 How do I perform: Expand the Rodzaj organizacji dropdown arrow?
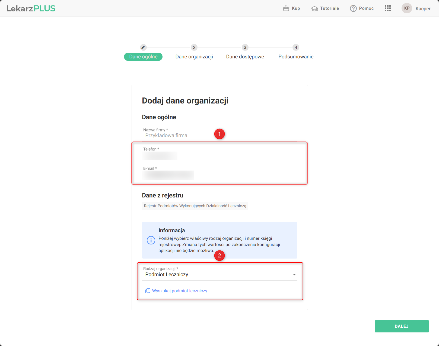[294, 275]
